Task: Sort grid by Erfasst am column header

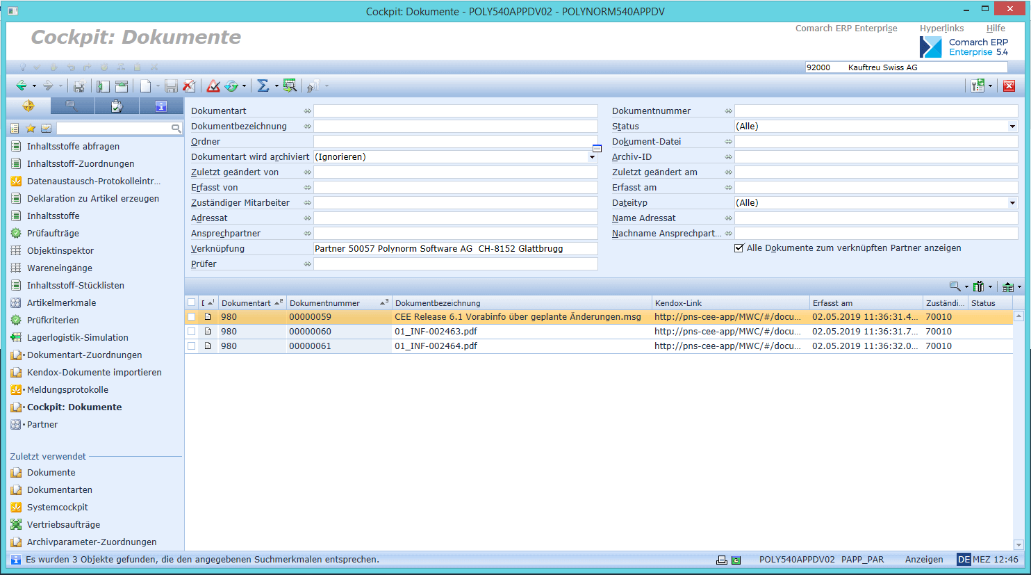Action: pos(866,302)
